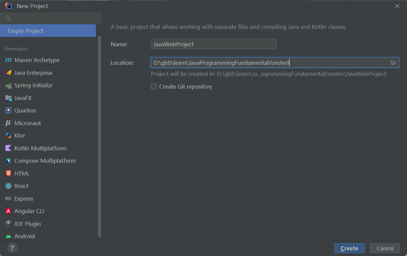Click the "Project will be created in" hint text
Viewport: 407px width, 256px height.
coord(269,74)
